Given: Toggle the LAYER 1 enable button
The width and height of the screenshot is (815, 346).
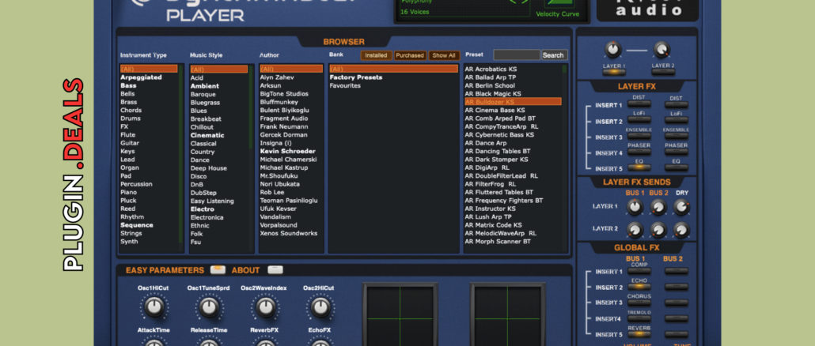Looking at the screenshot, I should tap(614, 72).
